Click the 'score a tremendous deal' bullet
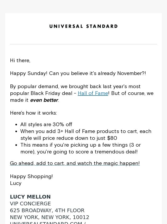 click(x=81, y=148)
